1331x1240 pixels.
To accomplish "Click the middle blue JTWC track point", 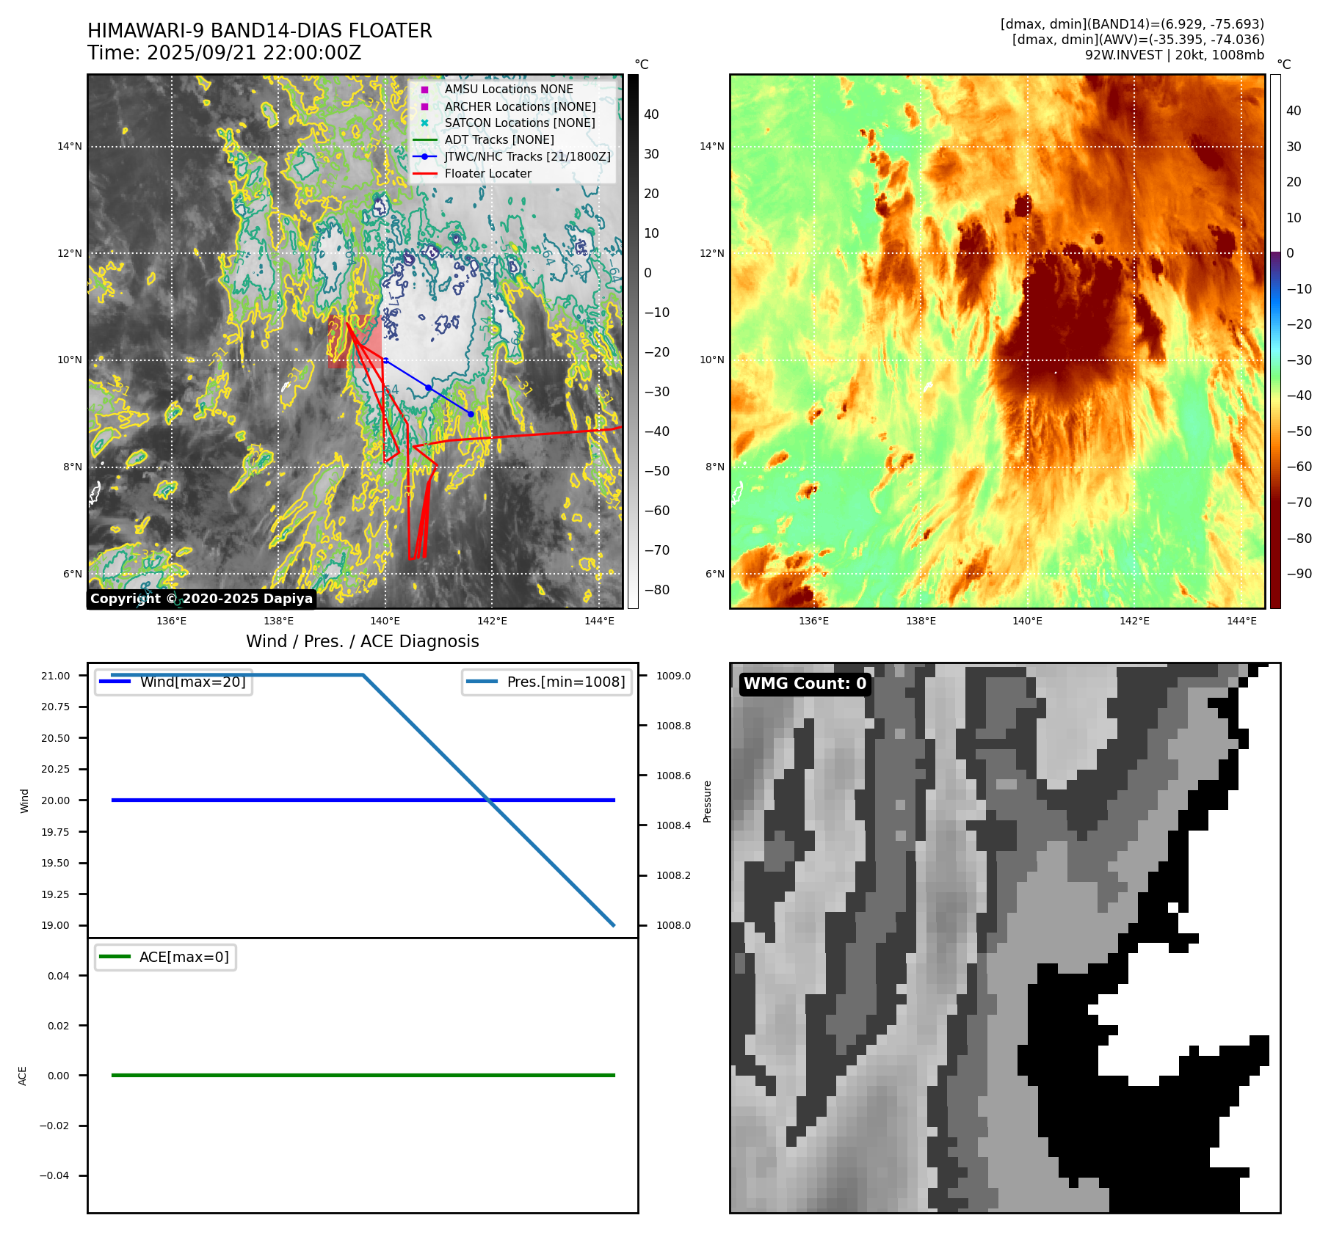I will (428, 387).
